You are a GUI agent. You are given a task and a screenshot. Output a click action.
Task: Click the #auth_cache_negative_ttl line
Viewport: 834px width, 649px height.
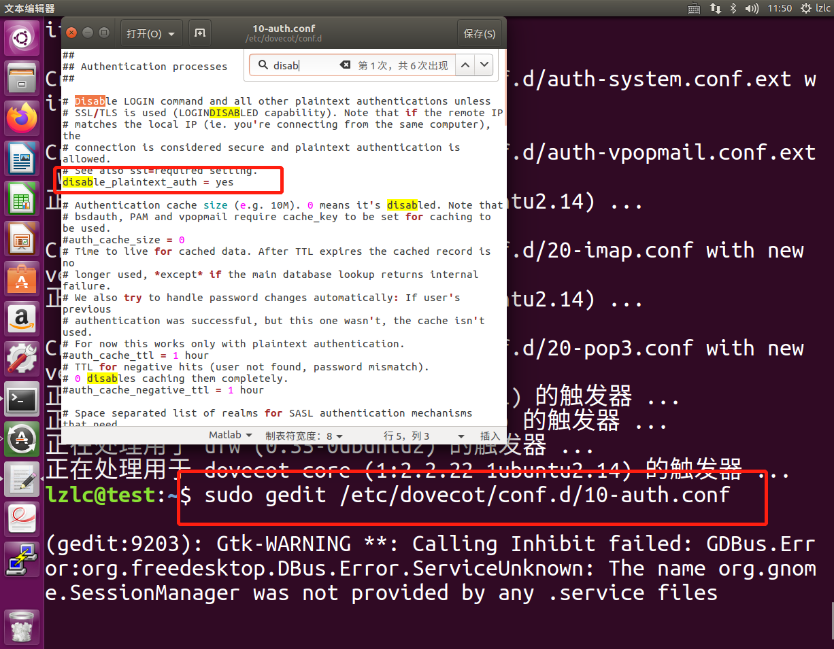pos(163,390)
